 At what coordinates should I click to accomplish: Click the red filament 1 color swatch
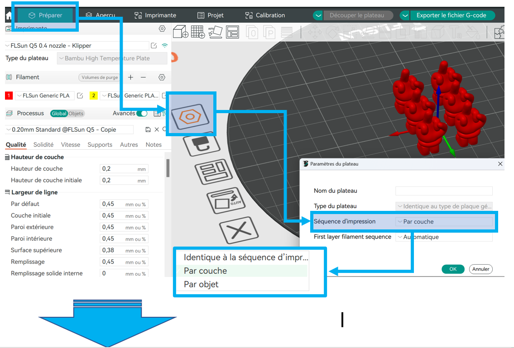pyautogui.click(x=9, y=95)
